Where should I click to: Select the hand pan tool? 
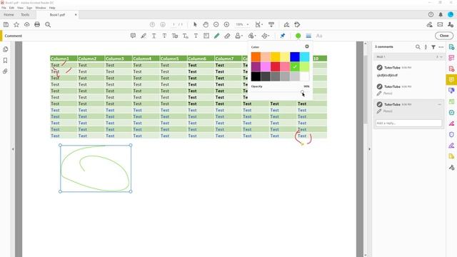tap(206, 24)
